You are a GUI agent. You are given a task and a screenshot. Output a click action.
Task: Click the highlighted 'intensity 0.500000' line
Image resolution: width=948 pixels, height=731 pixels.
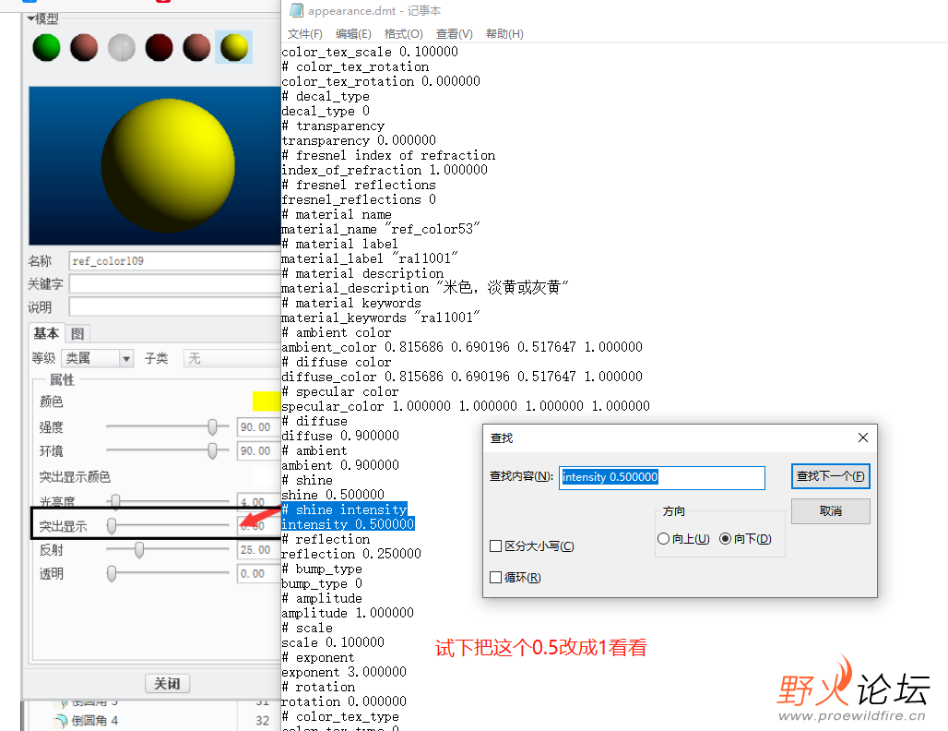(348, 524)
